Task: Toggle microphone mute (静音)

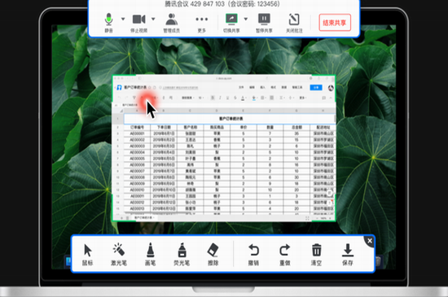Action: click(108, 23)
